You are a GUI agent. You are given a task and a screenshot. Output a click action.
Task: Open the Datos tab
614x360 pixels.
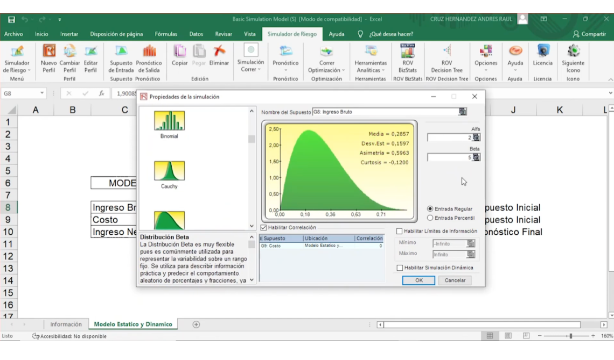(x=196, y=34)
